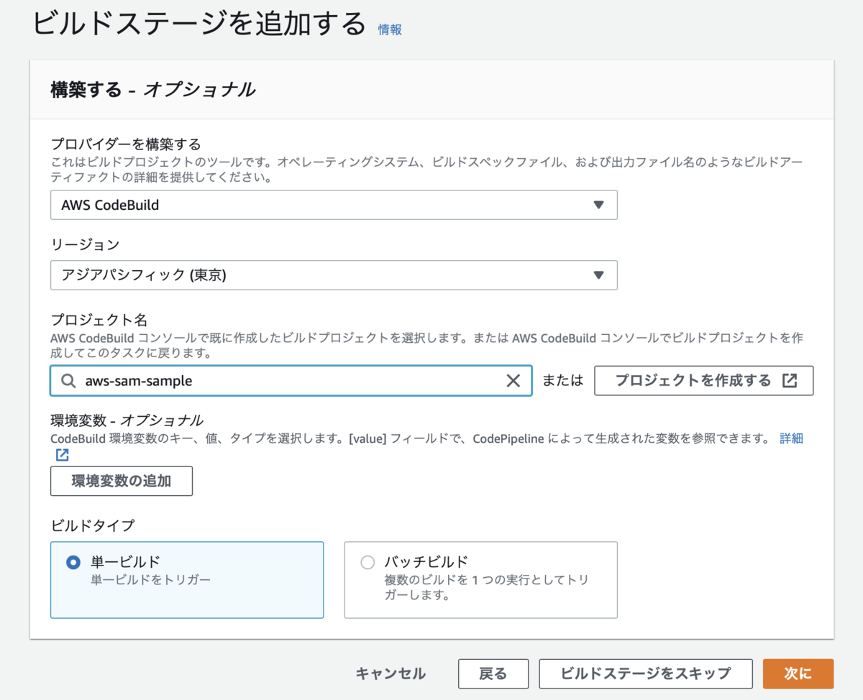Select the バッチビルド radio button
This screenshot has height=700, width=863.
[x=367, y=562]
